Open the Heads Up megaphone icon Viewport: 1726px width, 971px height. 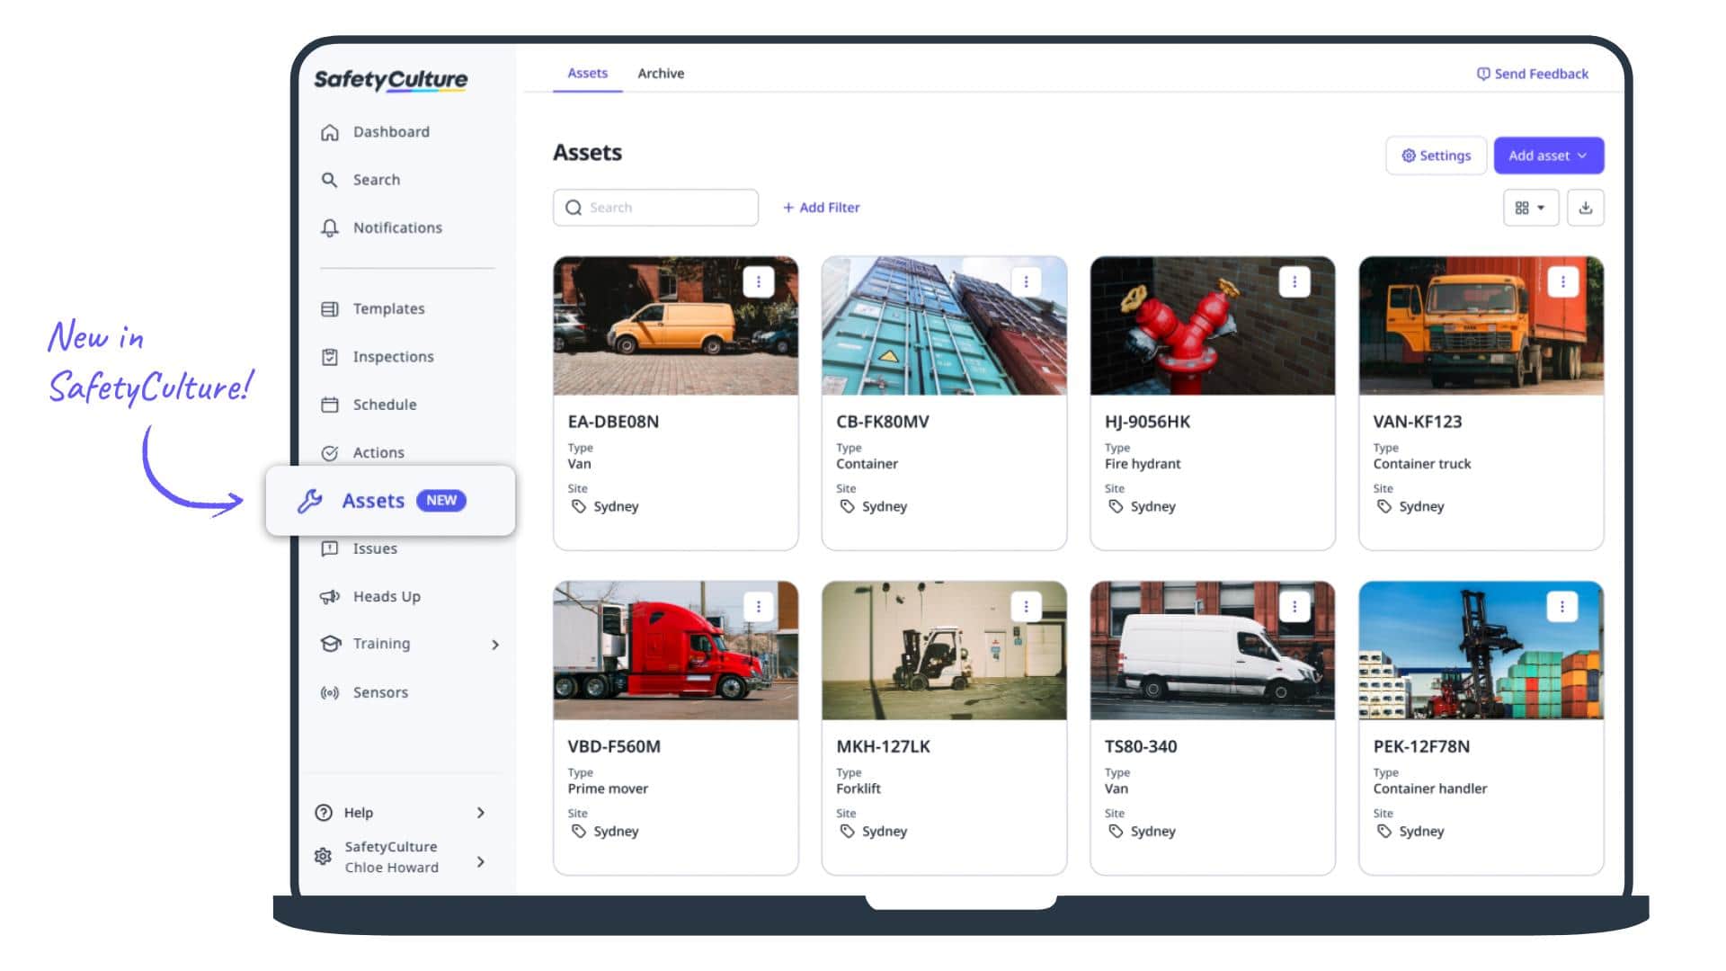pos(330,597)
